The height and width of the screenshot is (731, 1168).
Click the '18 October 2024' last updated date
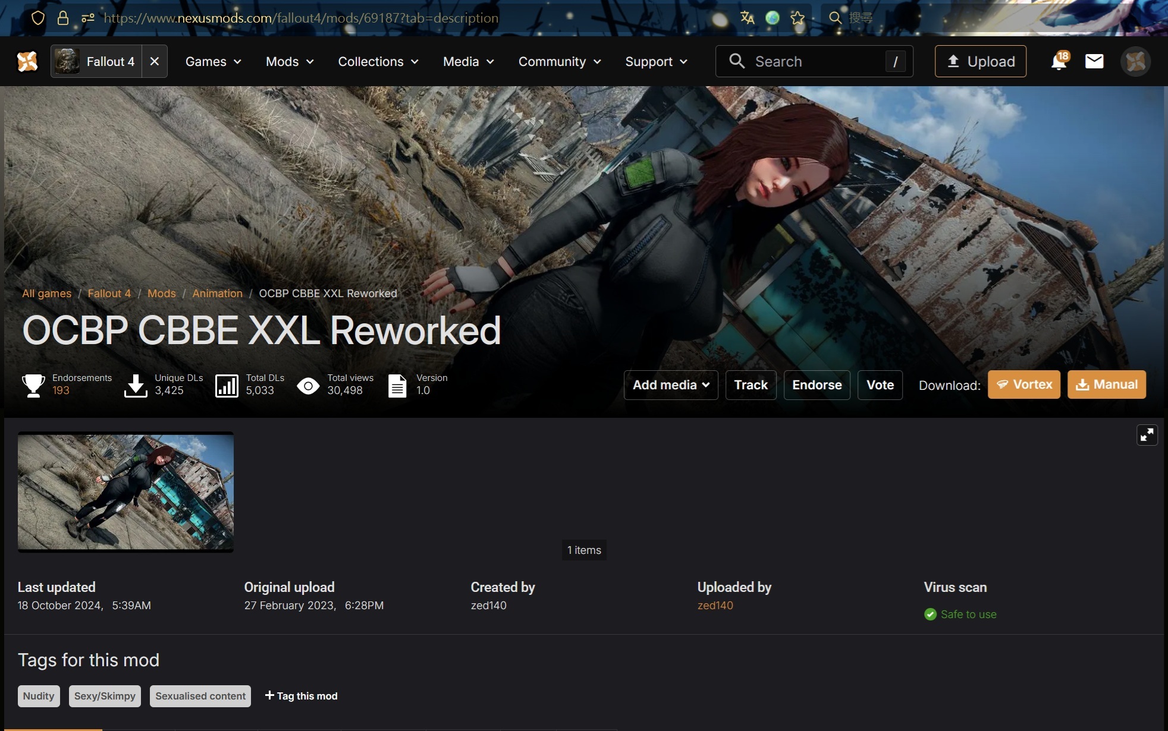pyautogui.click(x=61, y=606)
